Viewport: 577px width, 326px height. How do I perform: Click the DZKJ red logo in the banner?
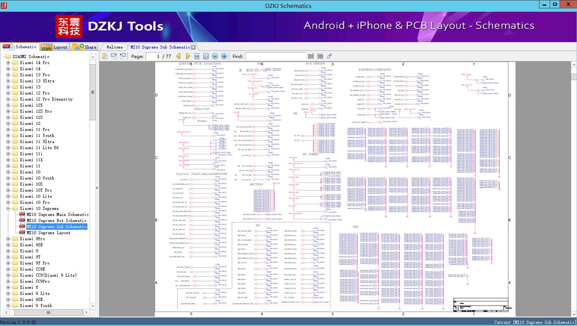pos(69,26)
